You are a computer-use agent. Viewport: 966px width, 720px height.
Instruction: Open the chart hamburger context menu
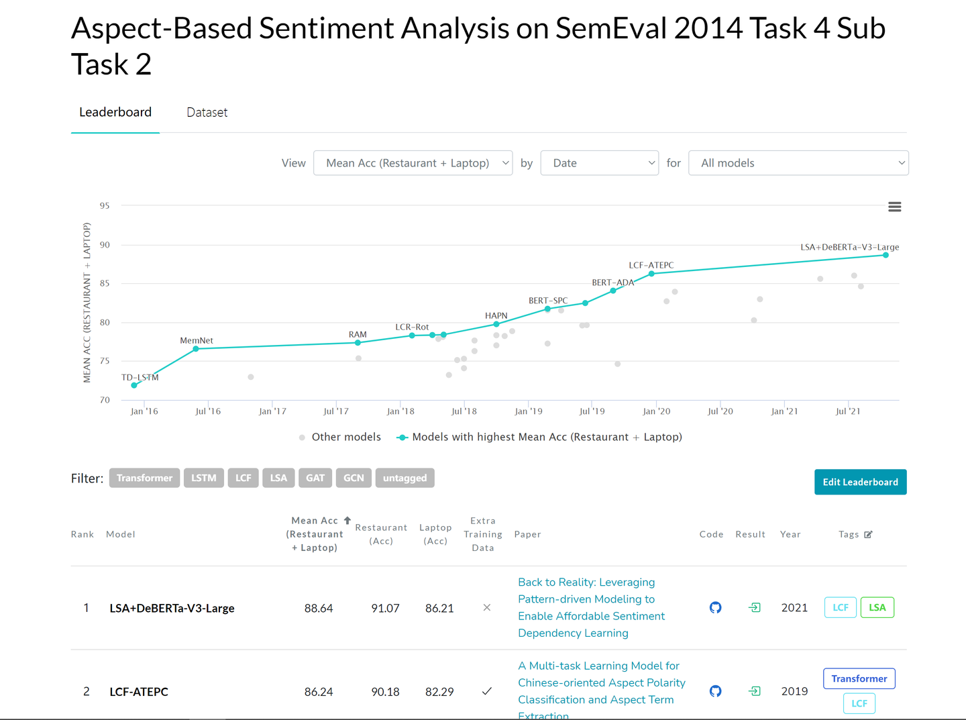click(894, 207)
